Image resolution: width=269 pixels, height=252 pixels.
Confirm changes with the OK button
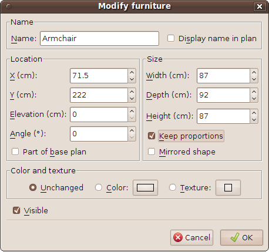tap(241, 237)
